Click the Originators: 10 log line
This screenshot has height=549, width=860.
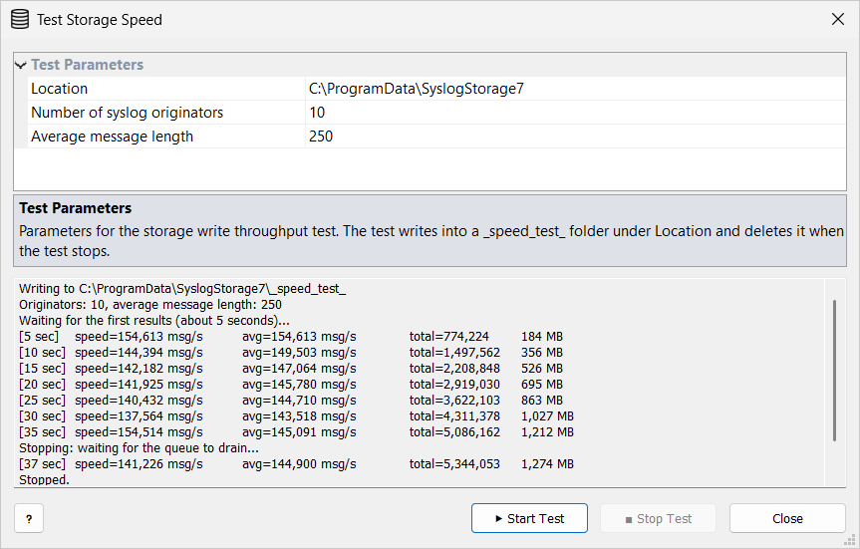coord(150,304)
